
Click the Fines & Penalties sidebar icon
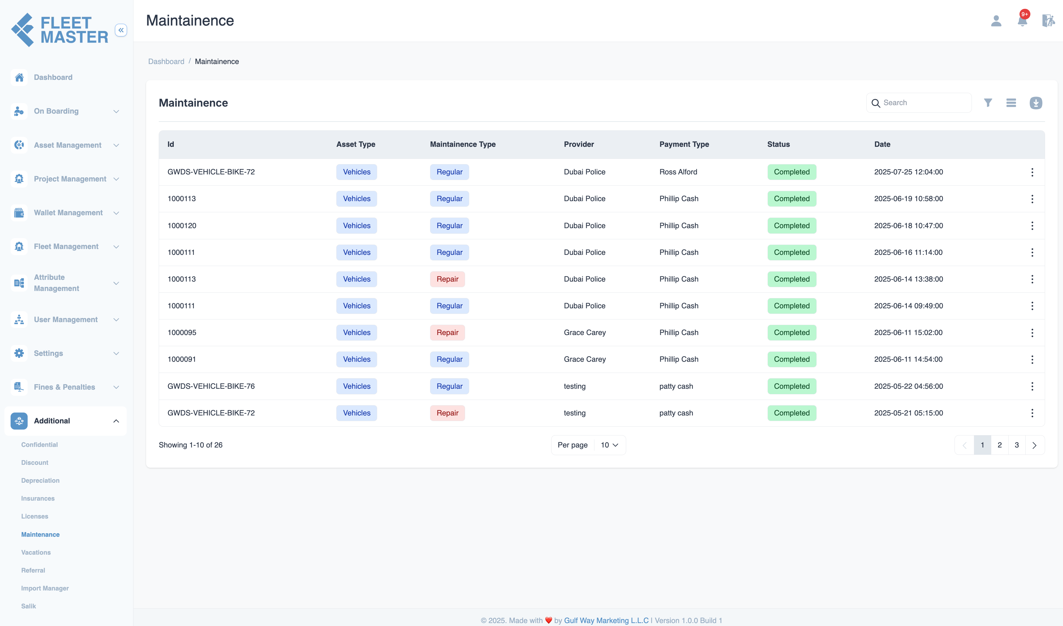(19, 387)
